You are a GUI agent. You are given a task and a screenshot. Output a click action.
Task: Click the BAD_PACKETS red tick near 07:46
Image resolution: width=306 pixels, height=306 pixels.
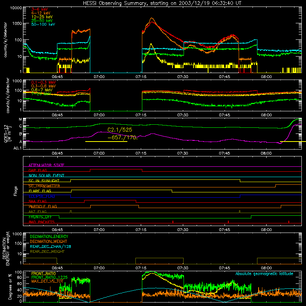click(228, 222)
